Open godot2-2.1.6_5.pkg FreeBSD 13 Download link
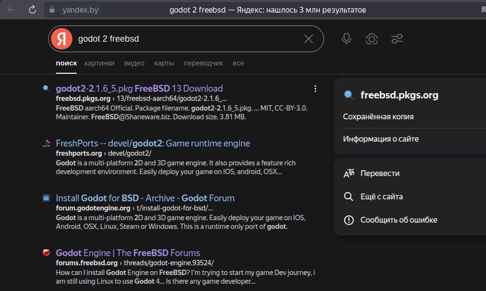The width and height of the screenshot is (486, 291). [139, 88]
